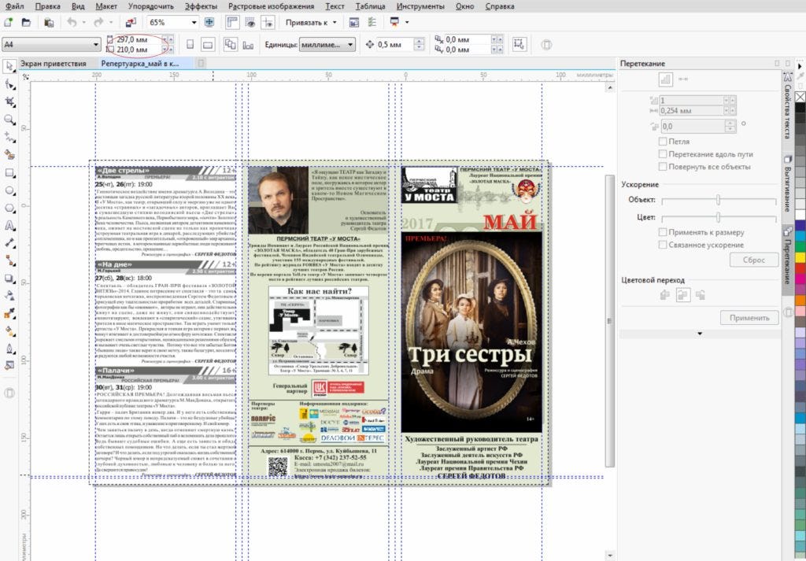The width and height of the screenshot is (806, 561).
Task: Check Применять к размеру checkbox
Action: click(663, 232)
